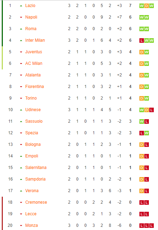The width and height of the screenshot is (158, 230).
Task: Open the Cremonese team link
Action: pos(36,202)
